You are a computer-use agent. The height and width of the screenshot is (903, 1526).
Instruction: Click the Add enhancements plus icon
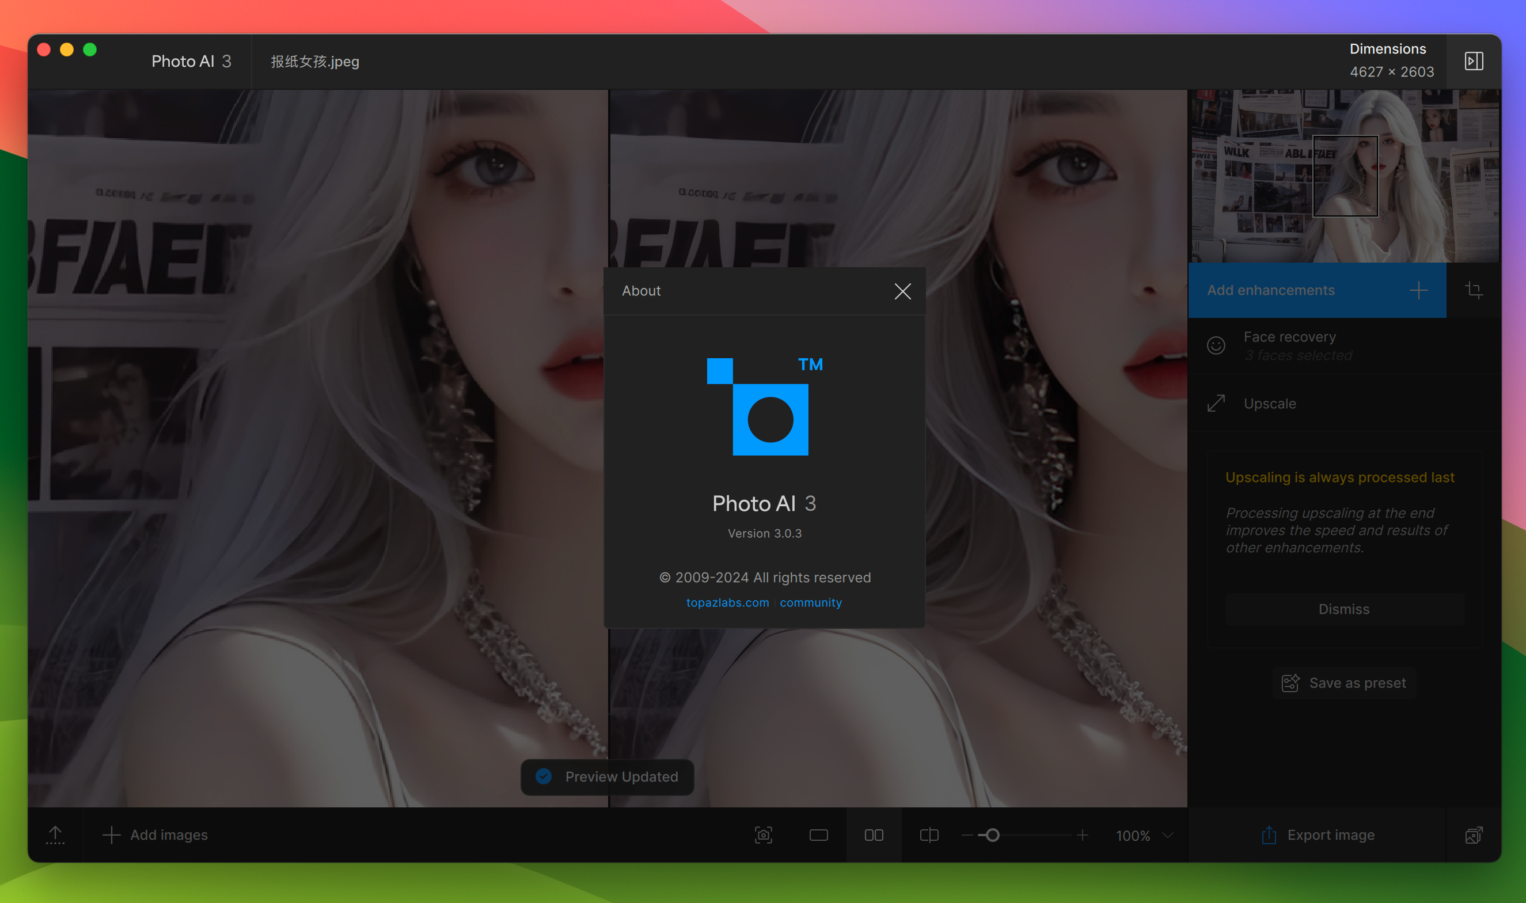[x=1419, y=289]
